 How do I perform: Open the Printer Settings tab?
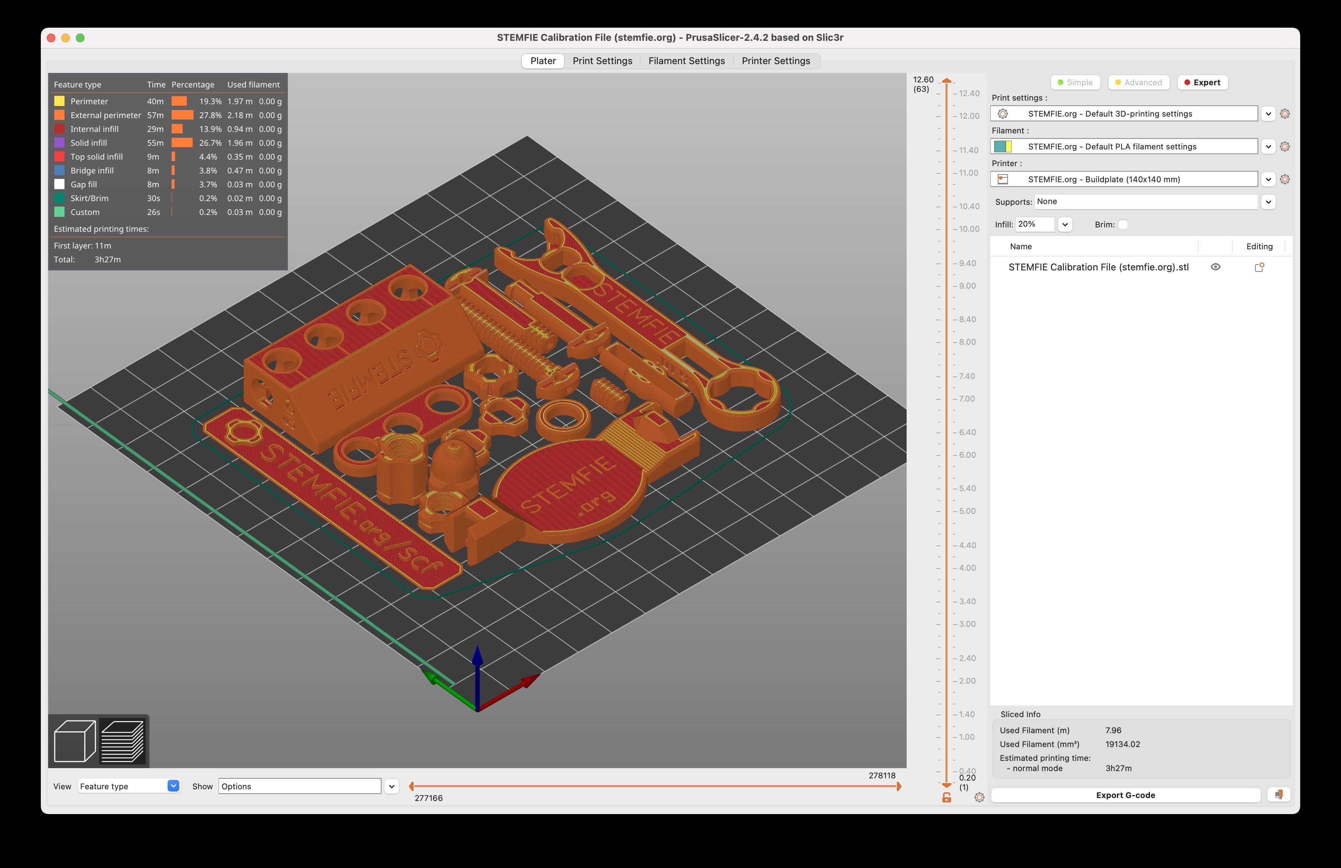[x=775, y=61]
